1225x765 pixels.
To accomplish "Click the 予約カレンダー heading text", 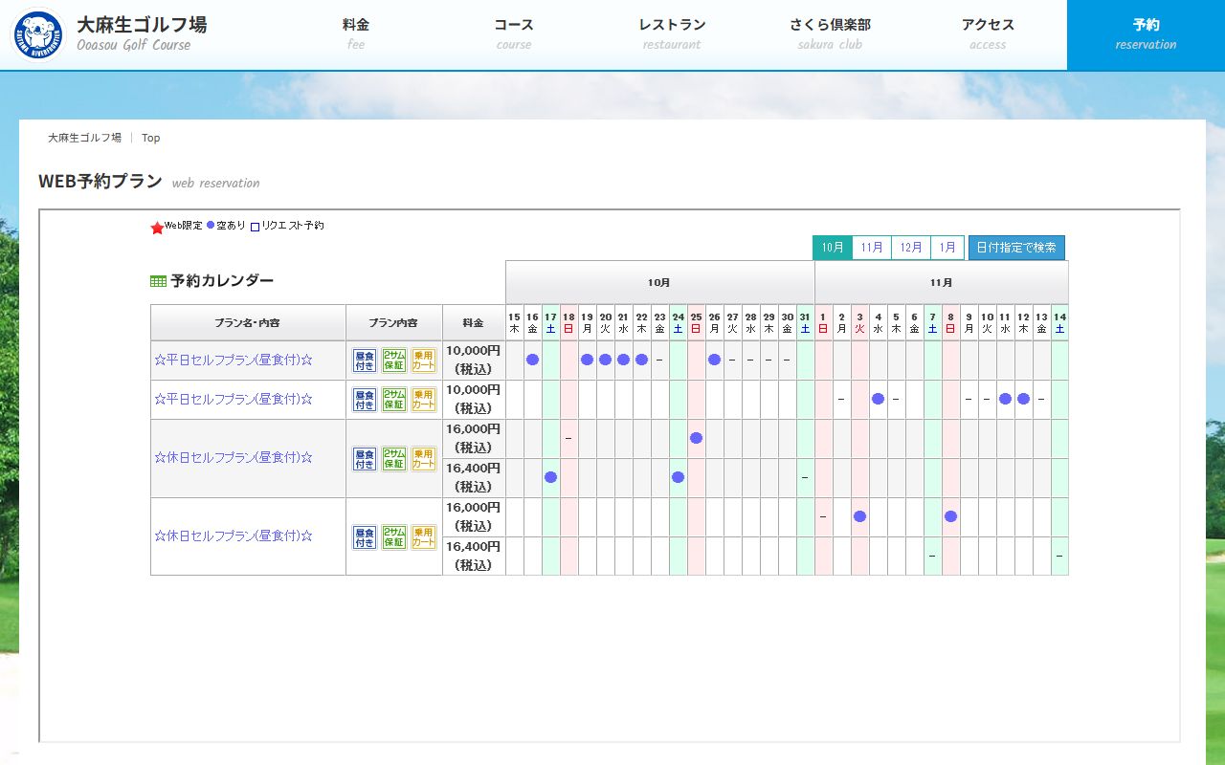I will (222, 281).
